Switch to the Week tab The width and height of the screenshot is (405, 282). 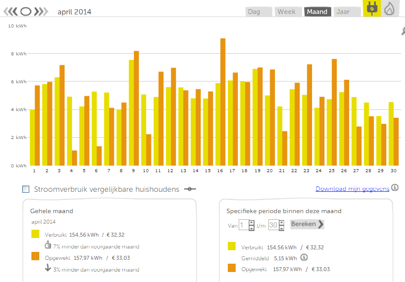(288, 12)
